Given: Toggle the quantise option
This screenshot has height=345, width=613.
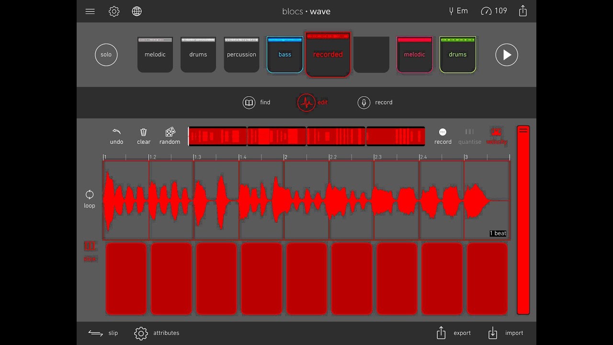Looking at the screenshot, I should click(470, 136).
